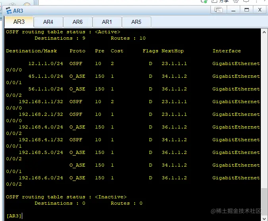Click the 192.168.5.0/24 destination entry
The width and height of the screenshot is (268, 221).
tap(41, 152)
